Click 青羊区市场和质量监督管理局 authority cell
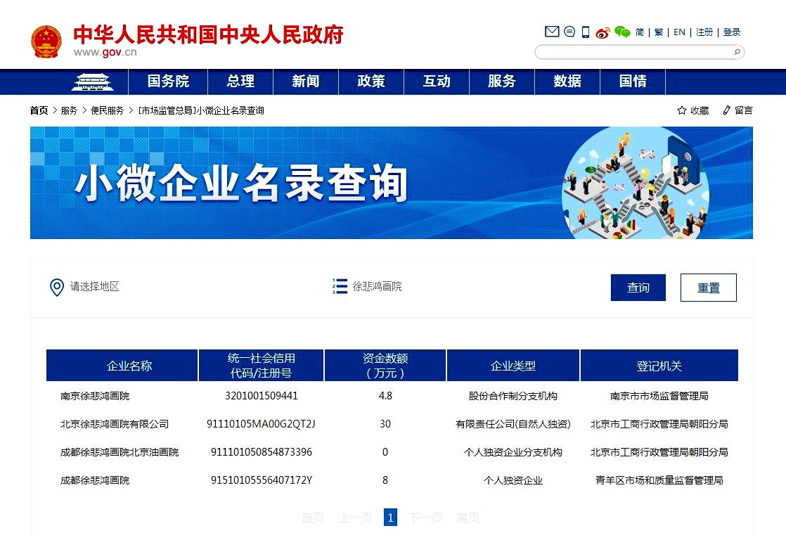Image resolution: width=786 pixels, height=533 pixels. point(659,480)
